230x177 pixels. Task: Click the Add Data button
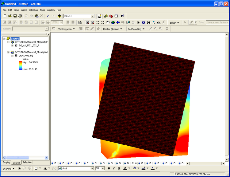click(59, 16)
